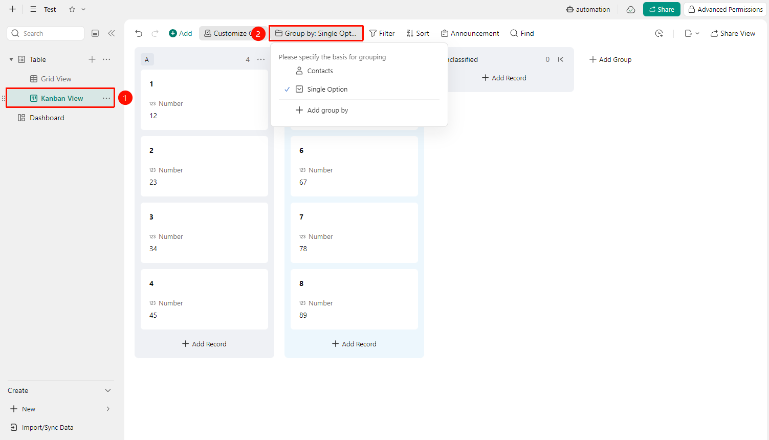Image resolution: width=769 pixels, height=440 pixels.
Task: Open the hamburger menu beside Test
Action: coord(33,9)
